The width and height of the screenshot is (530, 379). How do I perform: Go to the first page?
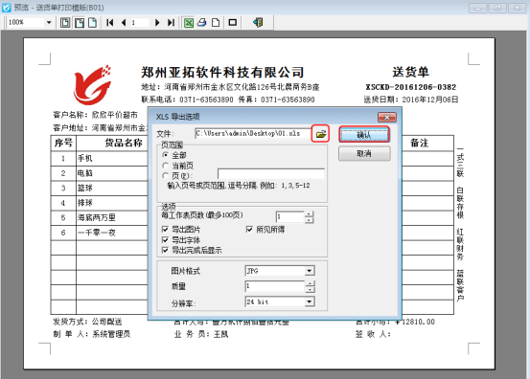click(110, 23)
